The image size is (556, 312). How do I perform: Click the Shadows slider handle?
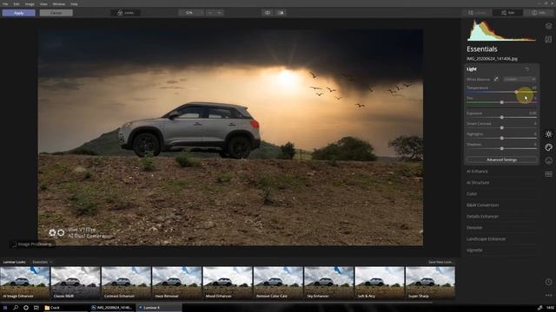click(x=502, y=148)
